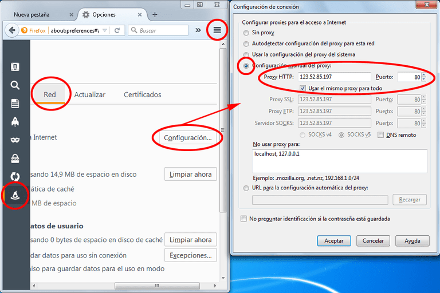
Task: Click Limpiar ahora beside 0 bytes cache
Action: pos(191,240)
